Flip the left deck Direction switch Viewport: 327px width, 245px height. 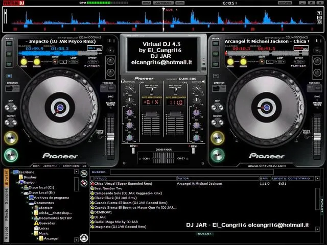[12, 88]
